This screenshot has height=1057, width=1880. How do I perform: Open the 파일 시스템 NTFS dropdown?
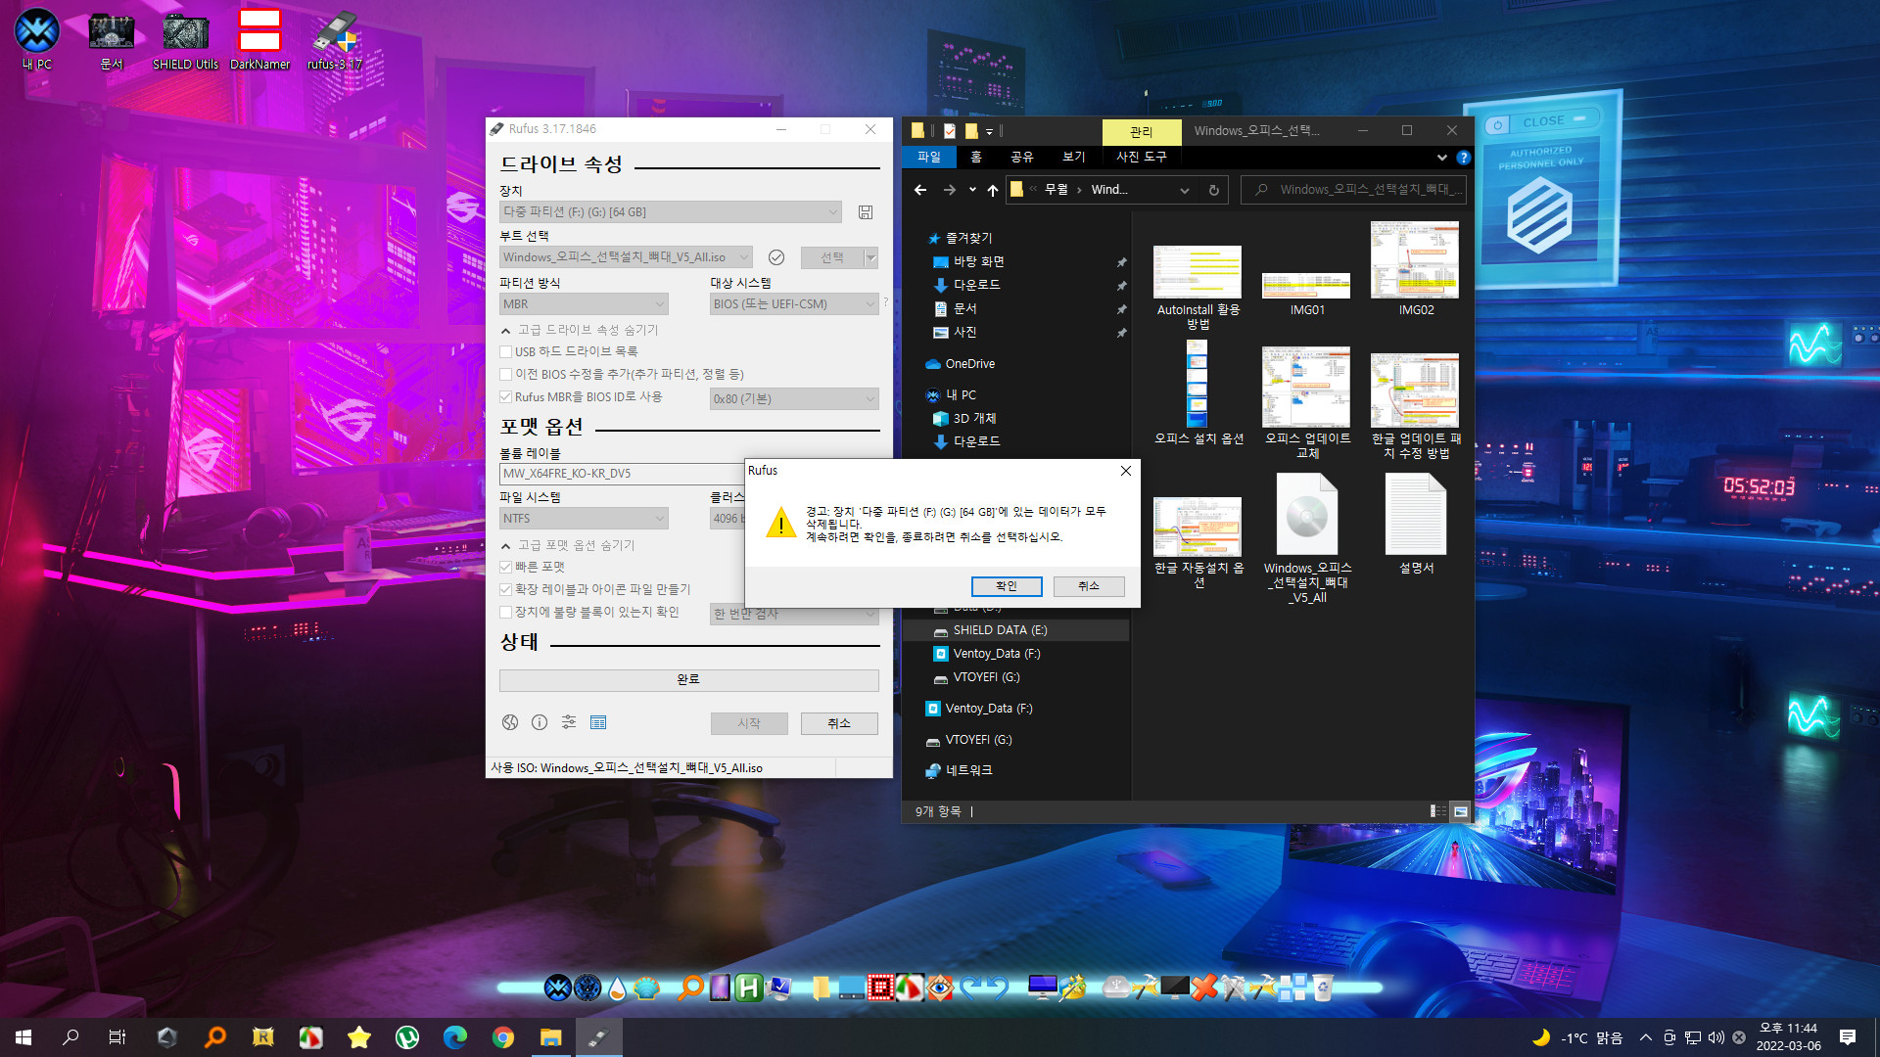(x=584, y=519)
